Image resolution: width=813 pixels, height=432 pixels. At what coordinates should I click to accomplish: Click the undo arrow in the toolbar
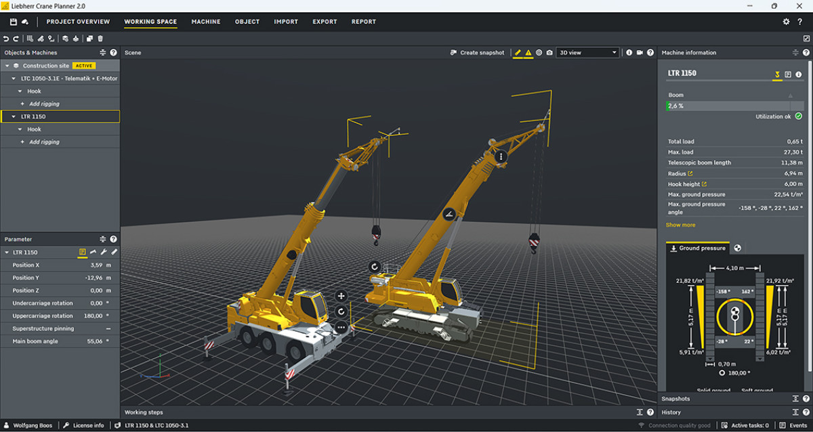tap(6, 39)
